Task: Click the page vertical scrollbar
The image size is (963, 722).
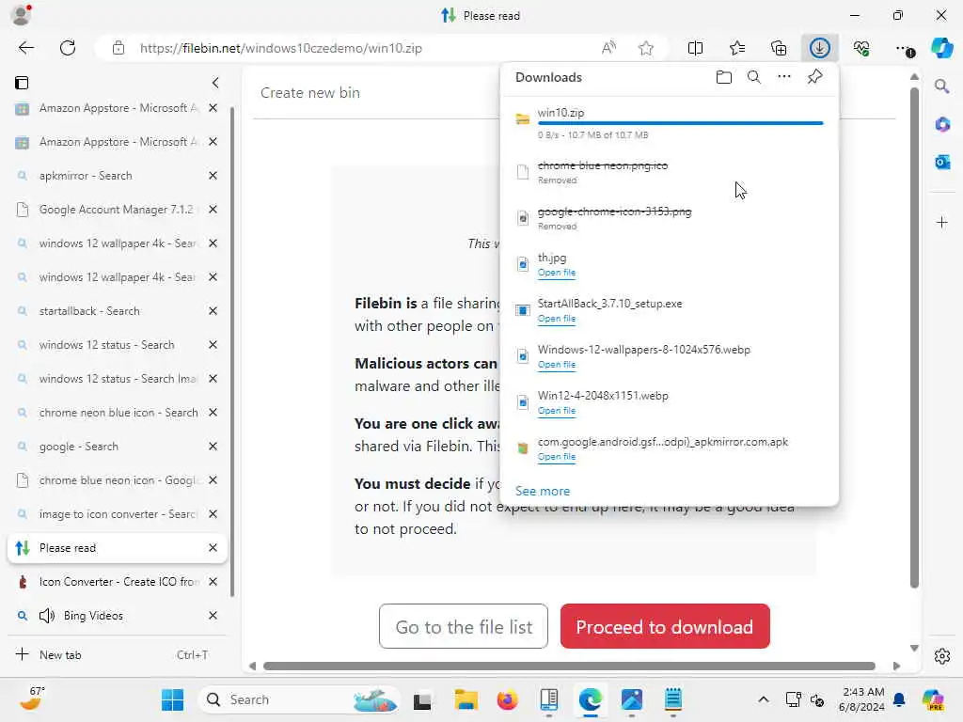Action: (914, 337)
